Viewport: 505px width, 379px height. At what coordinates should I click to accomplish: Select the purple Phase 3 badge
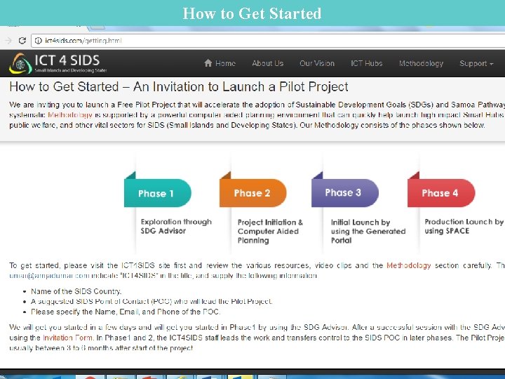pyautogui.click(x=345, y=193)
